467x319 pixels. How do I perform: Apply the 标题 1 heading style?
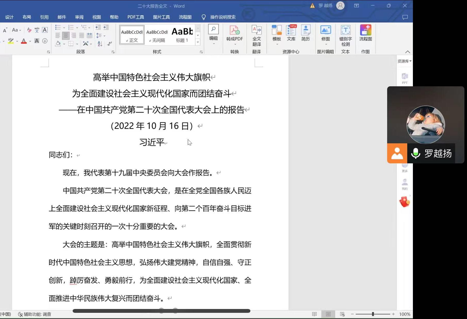click(182, 35)
